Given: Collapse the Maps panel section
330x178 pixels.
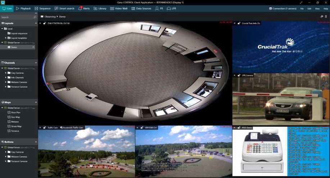Looking at the screenshot, I should coord(36,102).
